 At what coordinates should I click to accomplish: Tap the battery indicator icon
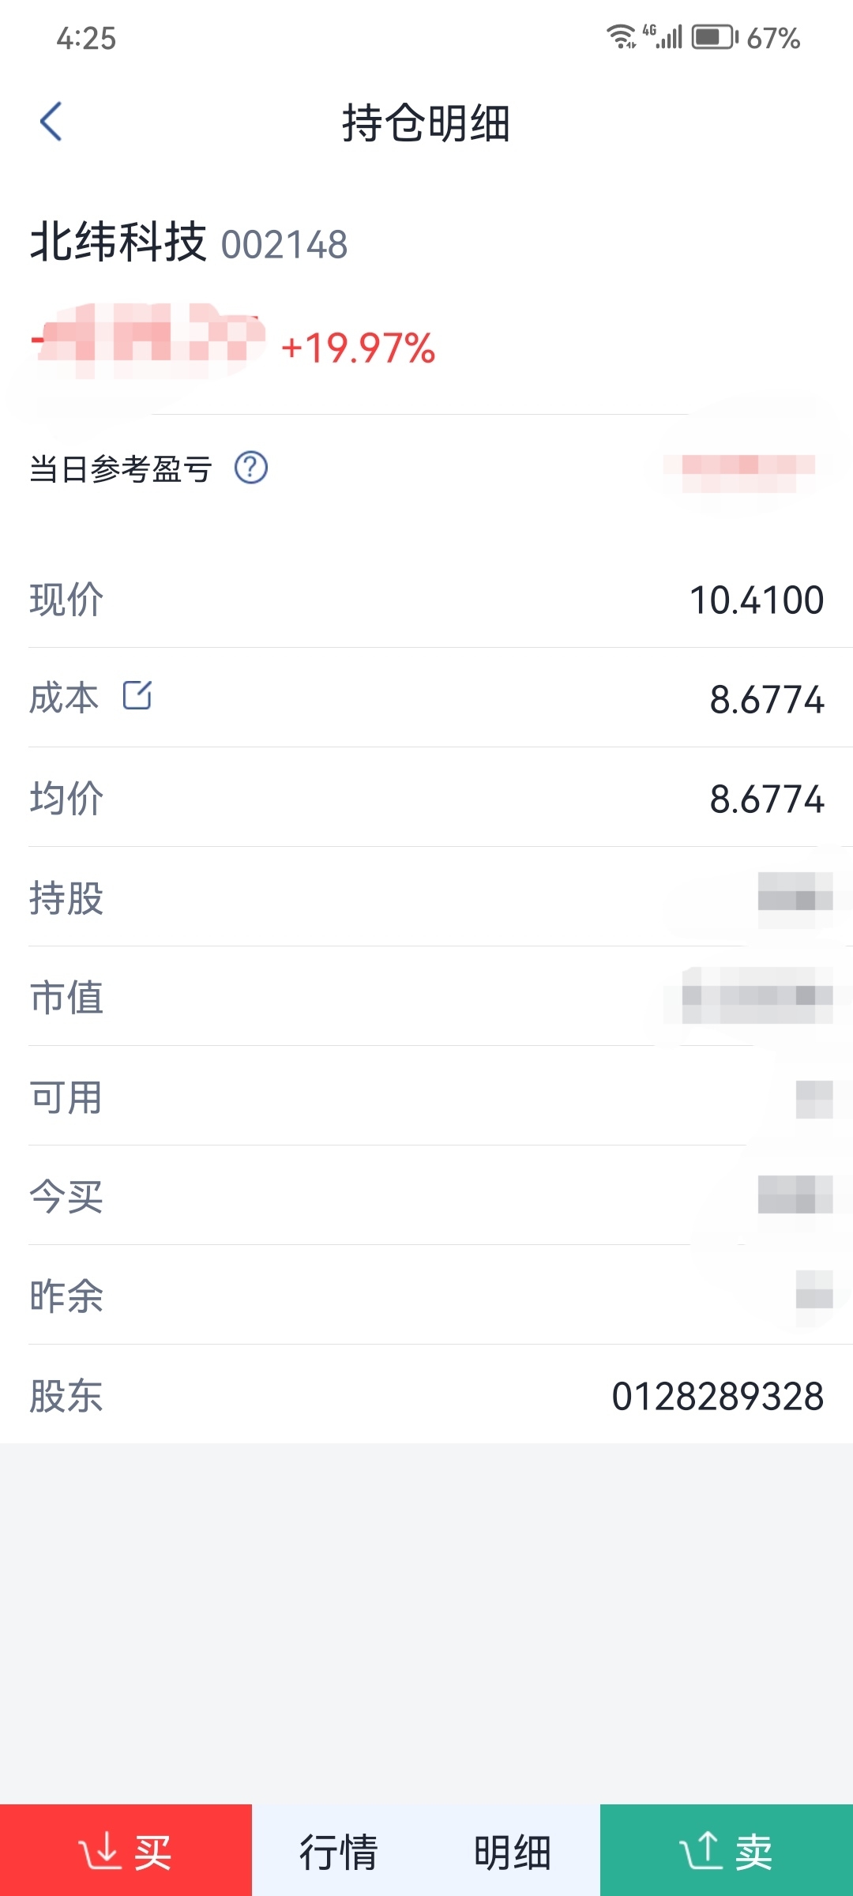715,37
